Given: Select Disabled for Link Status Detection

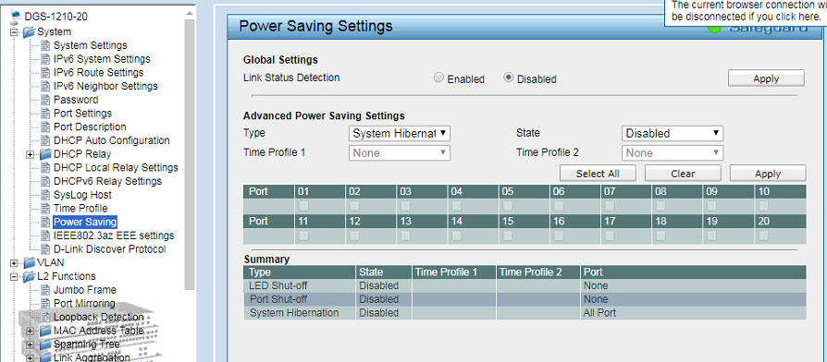Looking at the screenshot, I should tap(509, 78).
